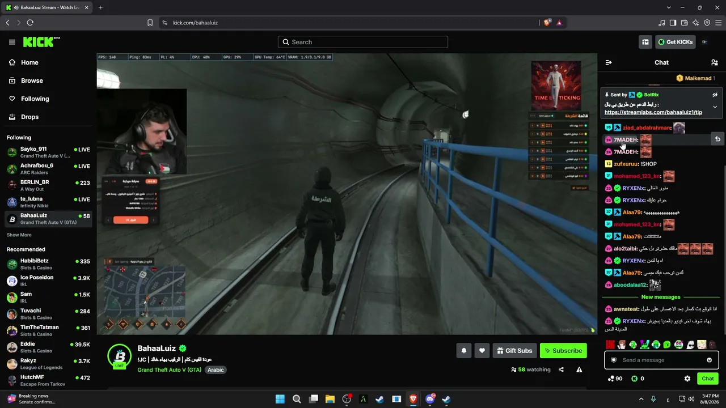Show hidden system tray icons

click(640, 399)
